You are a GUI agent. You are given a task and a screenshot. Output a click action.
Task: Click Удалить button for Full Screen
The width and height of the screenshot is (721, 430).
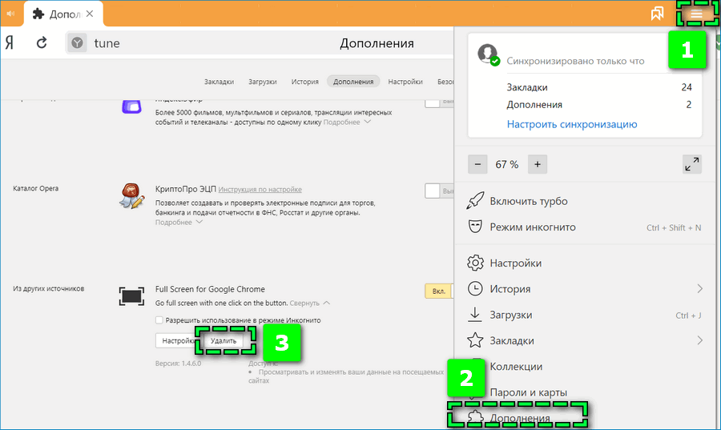(x=224, y=341)
